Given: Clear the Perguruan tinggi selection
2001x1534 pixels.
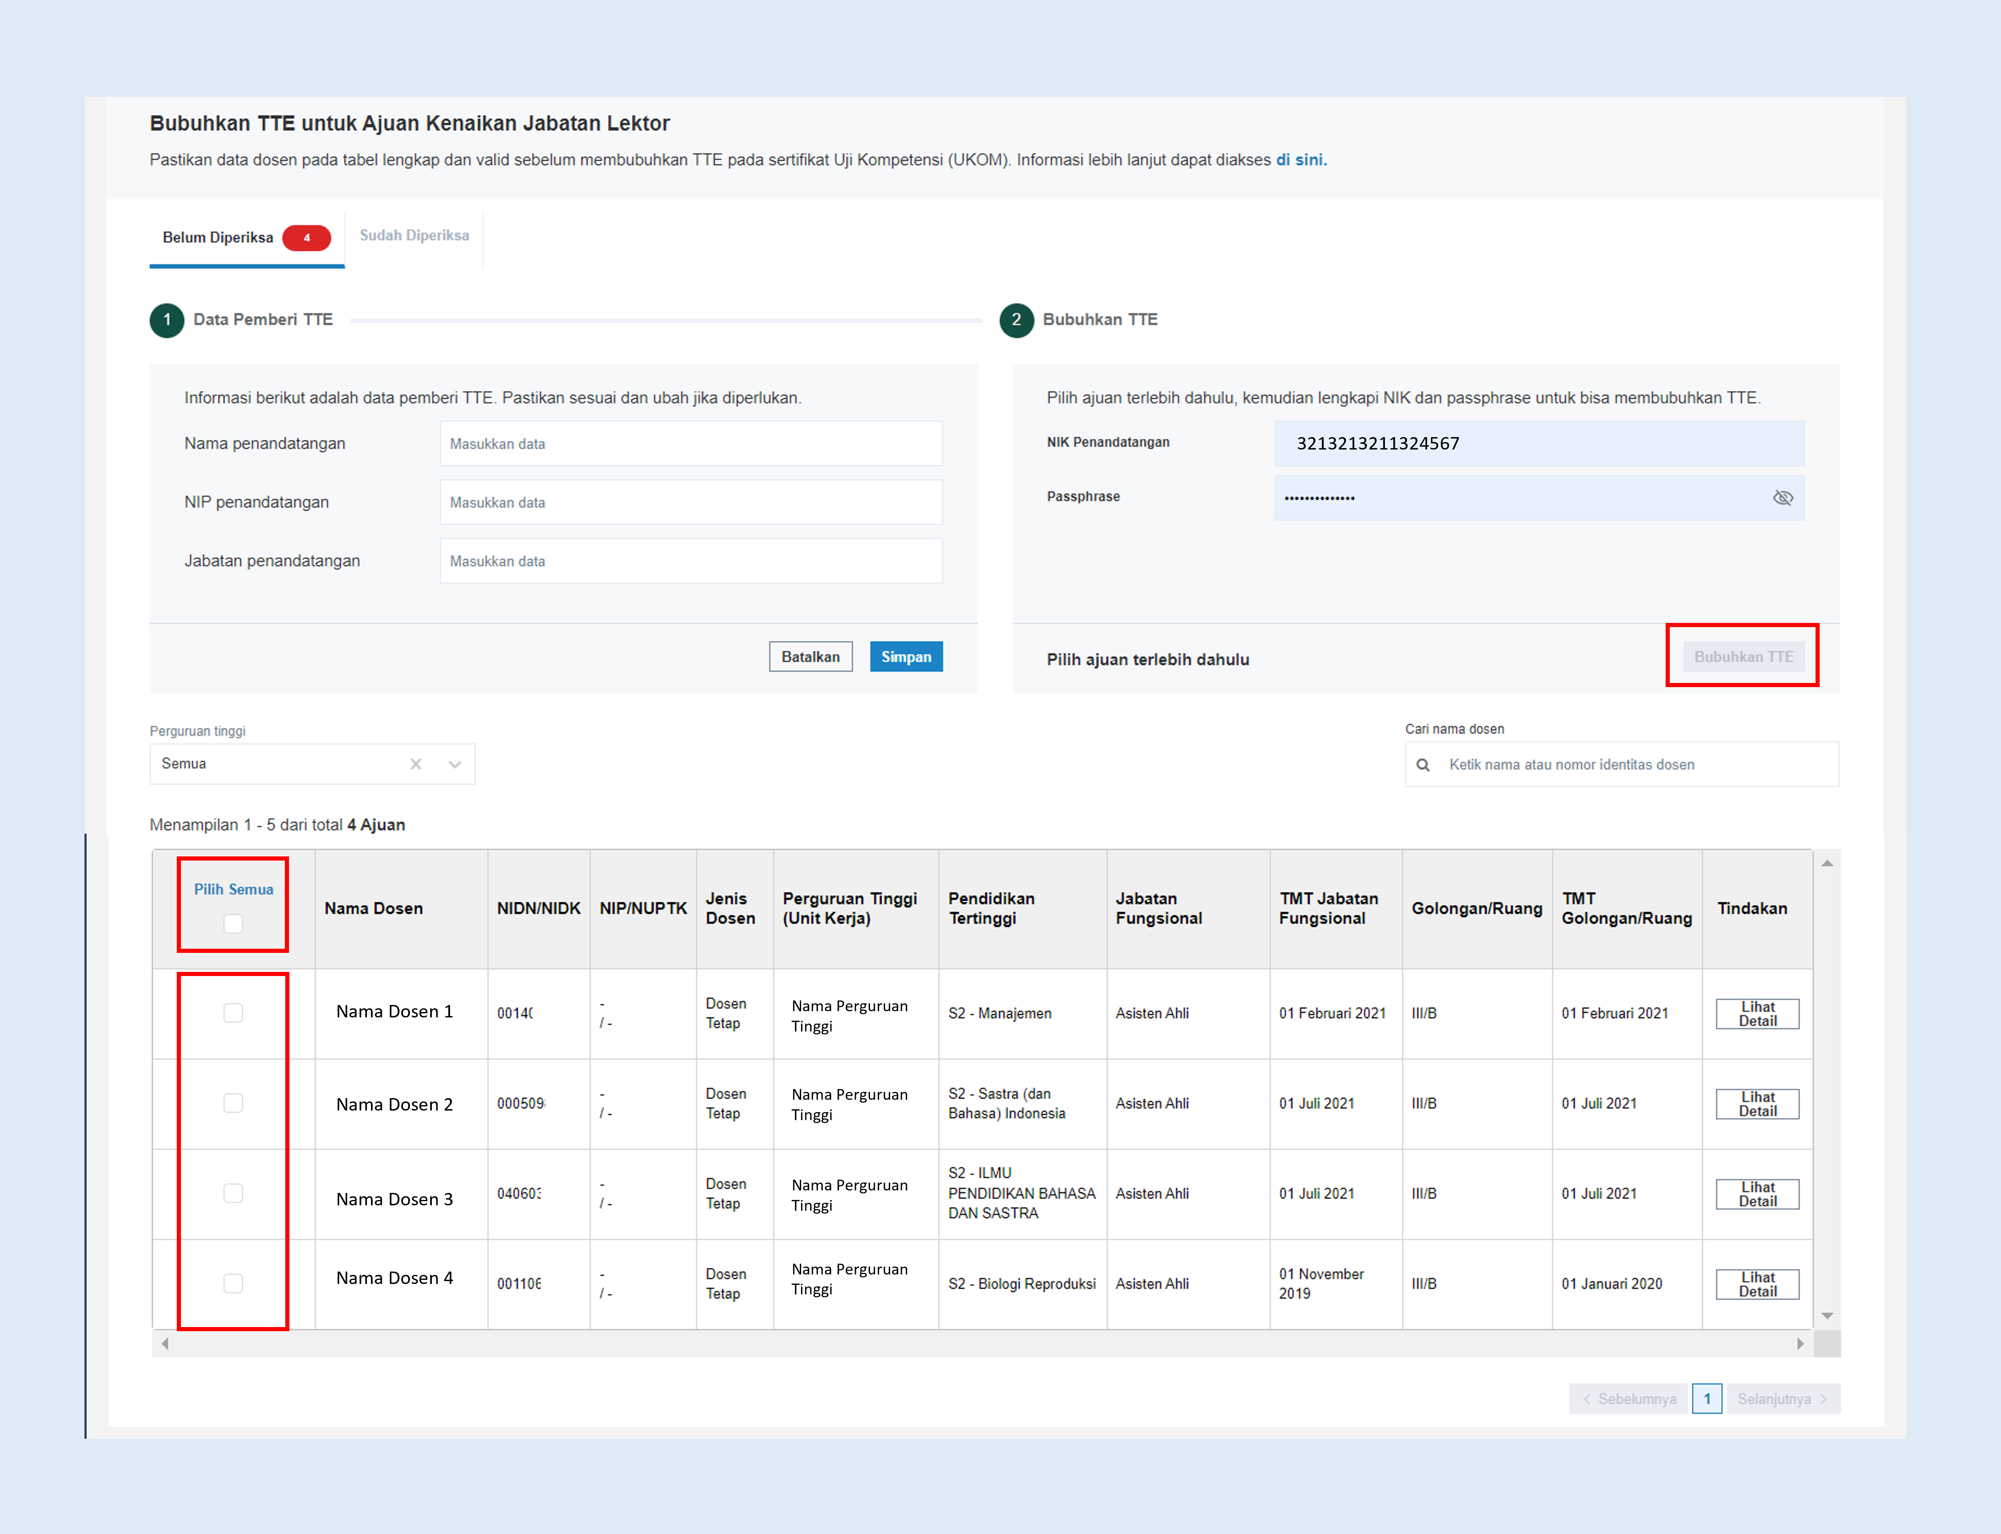Looking at the screenshot, I should [416, 764].
